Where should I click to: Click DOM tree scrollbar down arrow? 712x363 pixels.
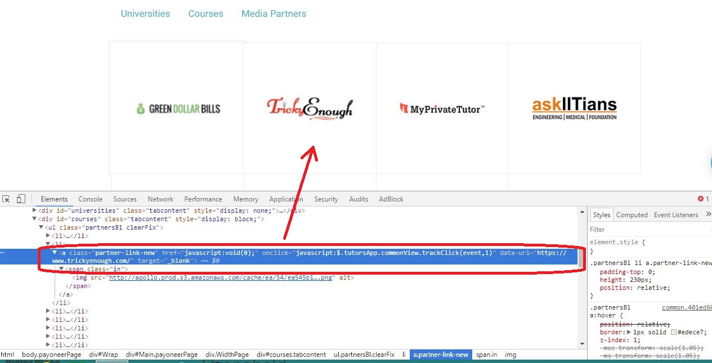581,343
